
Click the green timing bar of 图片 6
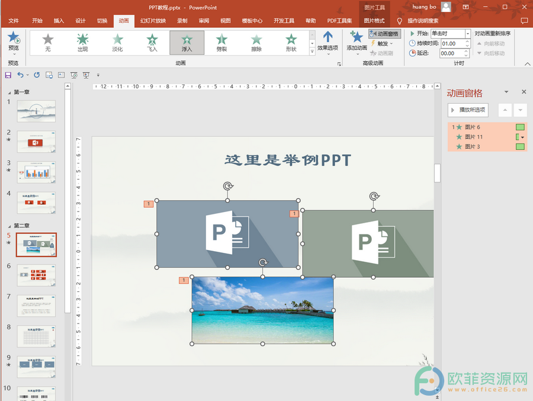coord(520,127)
